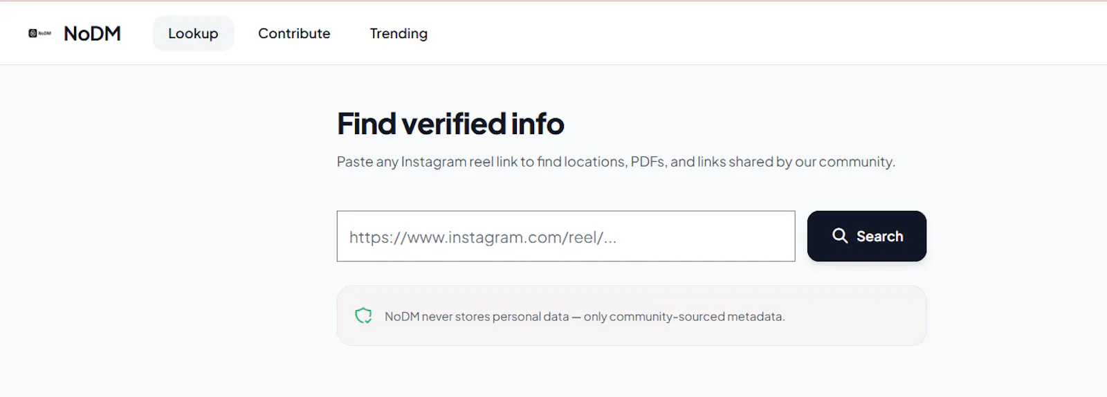Go to the Trending tab
This screenshot has height=397, width=1107.
point(399,33)
